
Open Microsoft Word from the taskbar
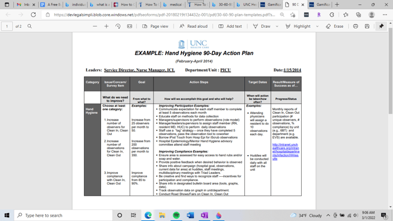(x=190, y=215)
